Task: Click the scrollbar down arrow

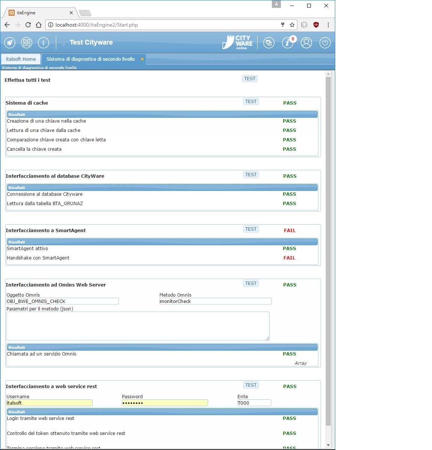Action: pos(328,445)
